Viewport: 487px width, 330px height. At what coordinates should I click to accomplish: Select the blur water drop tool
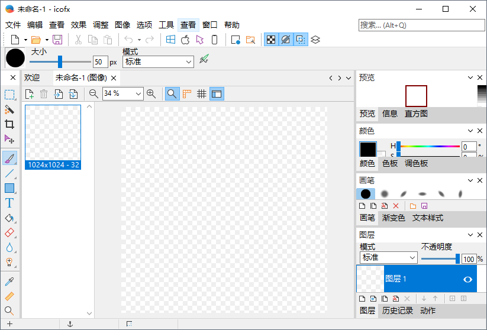9,247
